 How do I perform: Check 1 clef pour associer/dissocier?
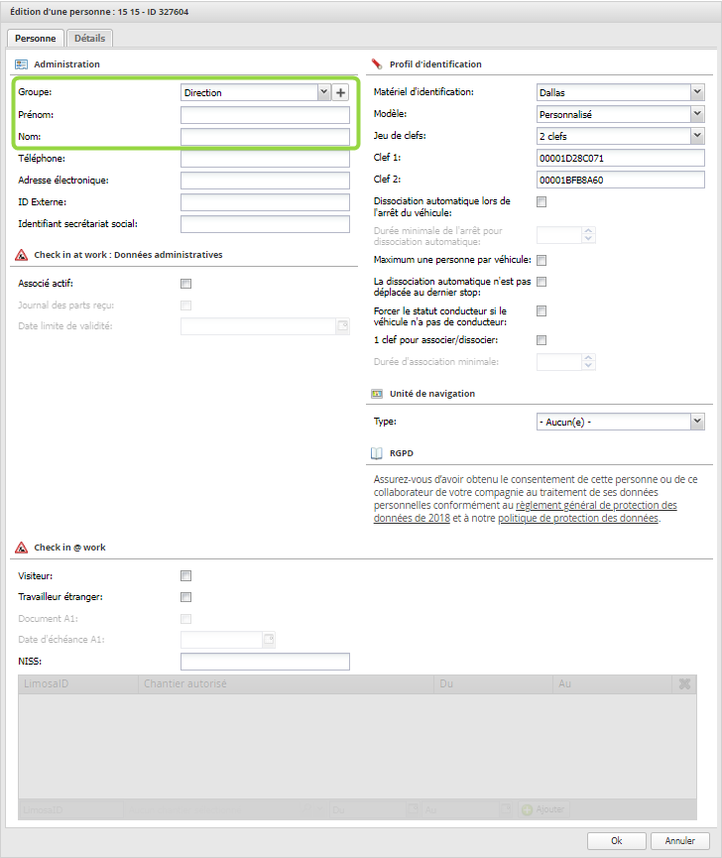click(541, 340)
